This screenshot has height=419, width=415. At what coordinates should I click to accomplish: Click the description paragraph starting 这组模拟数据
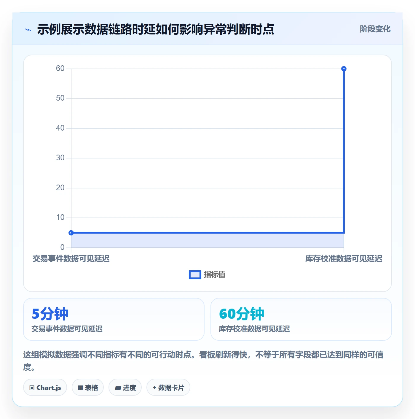203,361
